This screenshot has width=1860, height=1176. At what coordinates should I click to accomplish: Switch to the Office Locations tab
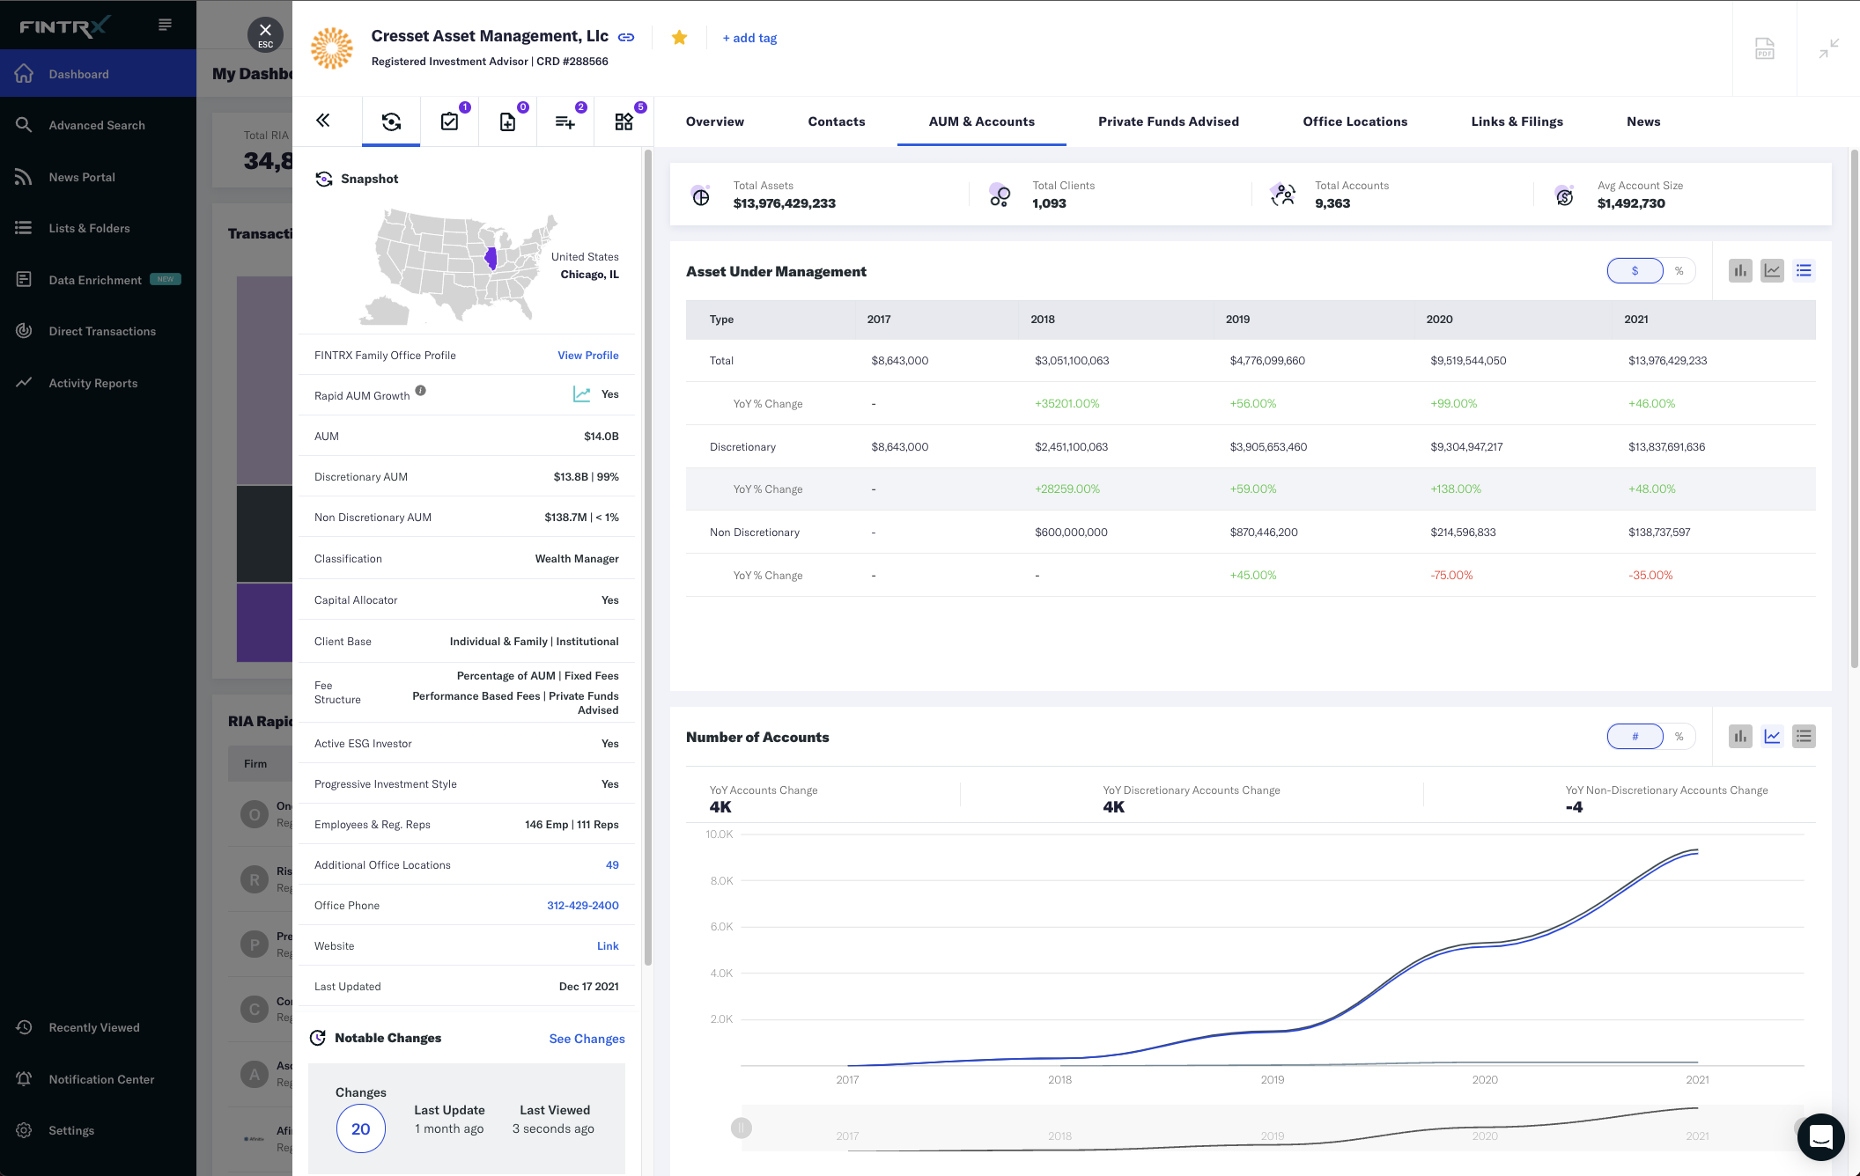[x=1355, y=121]
